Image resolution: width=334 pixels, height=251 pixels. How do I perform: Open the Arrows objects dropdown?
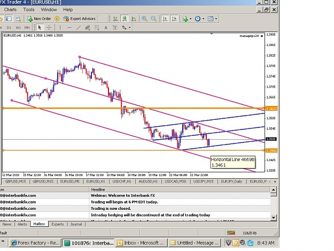click(126, 27)
